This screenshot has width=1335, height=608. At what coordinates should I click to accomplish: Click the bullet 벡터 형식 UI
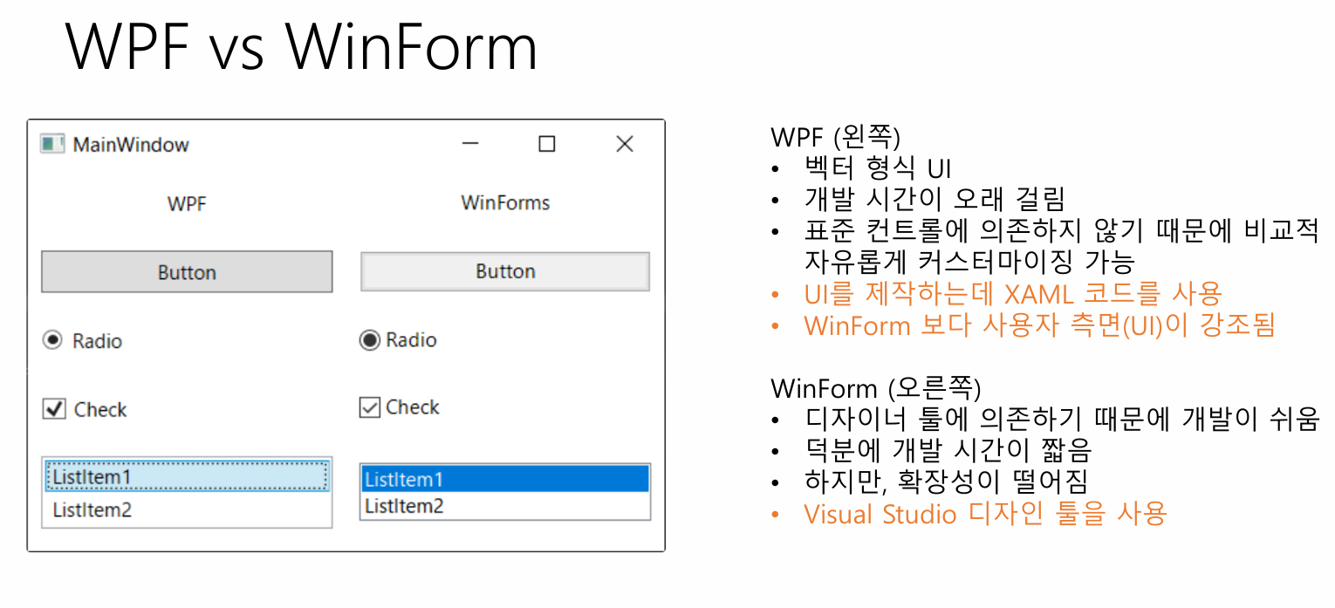click(878, 168)
